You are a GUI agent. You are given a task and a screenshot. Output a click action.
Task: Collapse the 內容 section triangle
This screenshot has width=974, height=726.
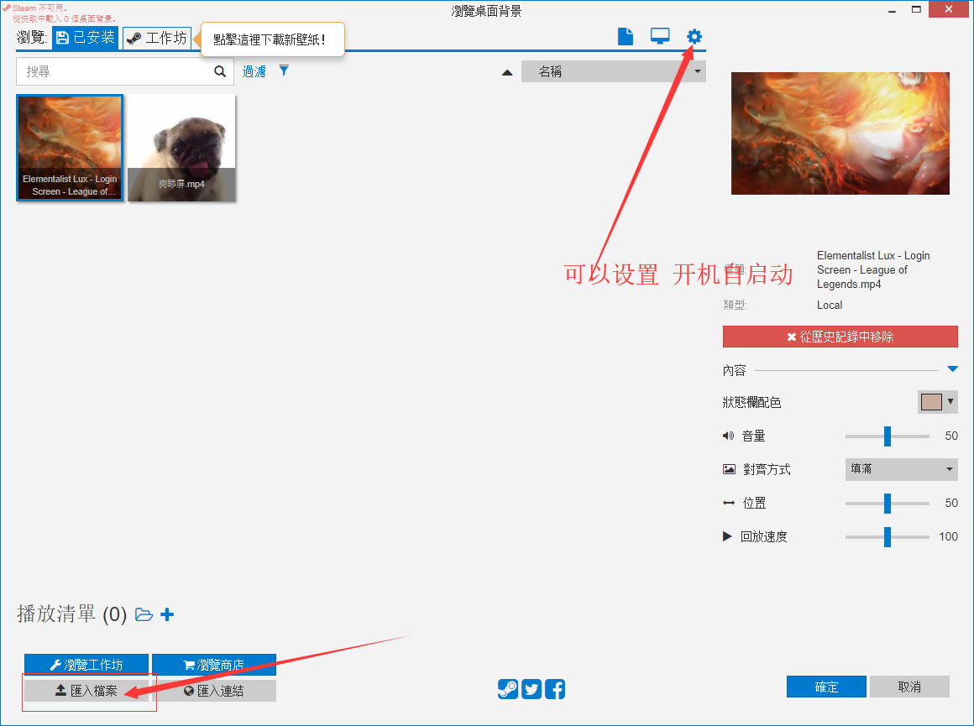[952, 369]
